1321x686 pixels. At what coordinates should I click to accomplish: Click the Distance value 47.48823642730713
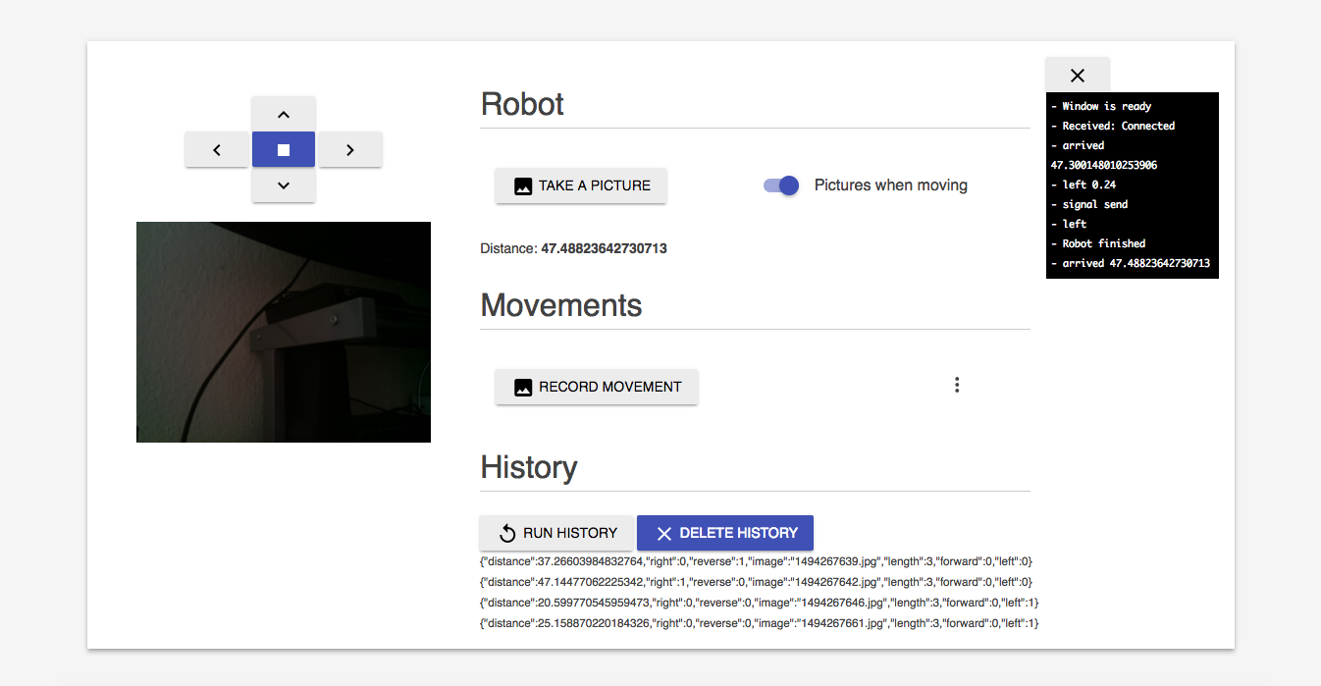click(x=604, y=249)
